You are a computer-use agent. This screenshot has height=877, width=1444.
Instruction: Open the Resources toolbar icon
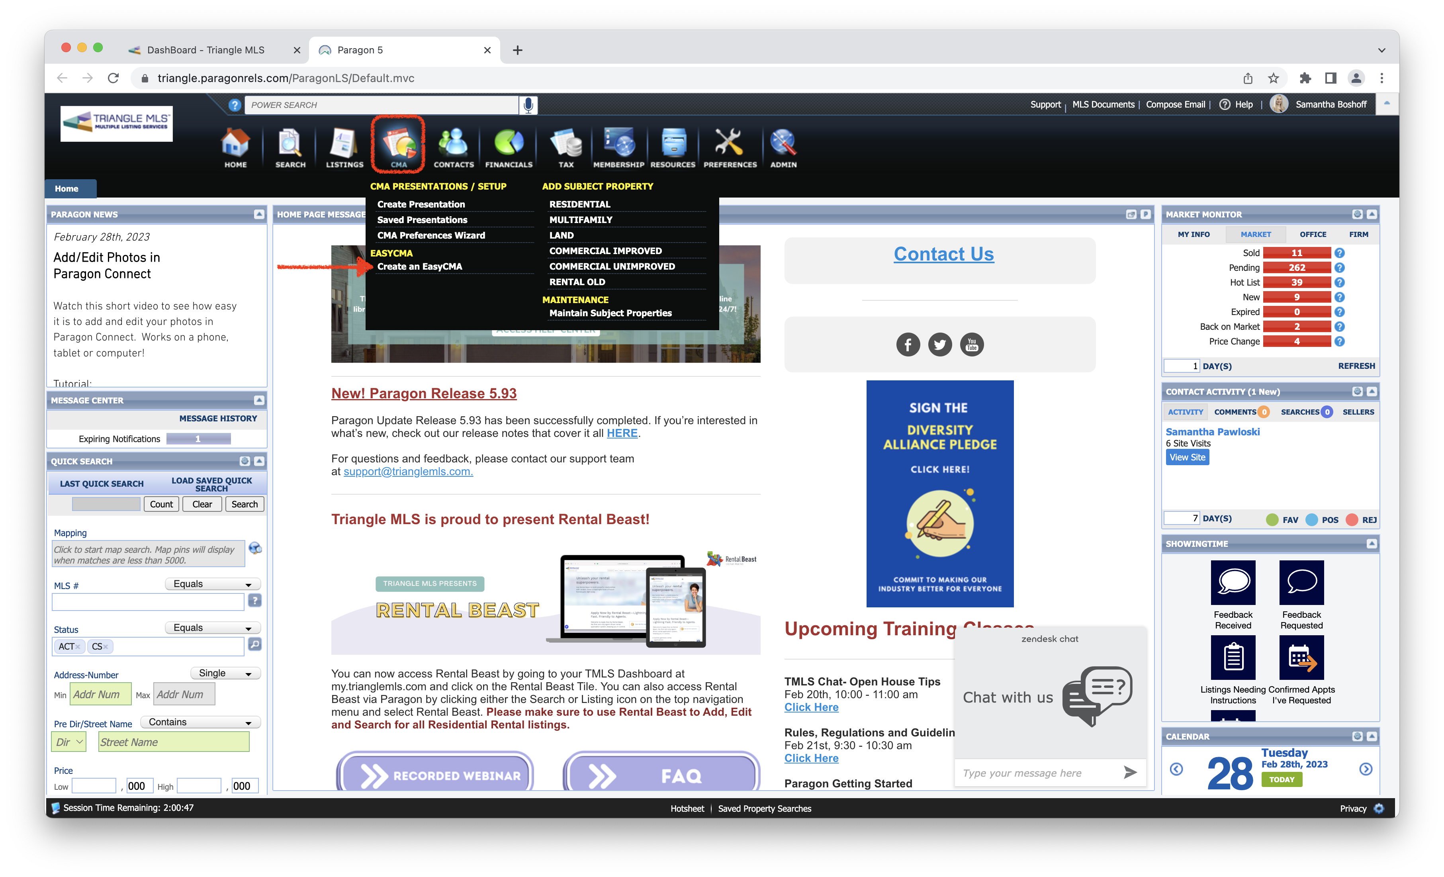tap(673, 148)
